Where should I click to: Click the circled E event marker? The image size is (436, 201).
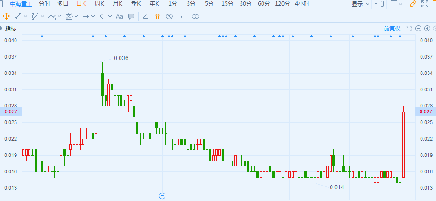click(162, 196)
